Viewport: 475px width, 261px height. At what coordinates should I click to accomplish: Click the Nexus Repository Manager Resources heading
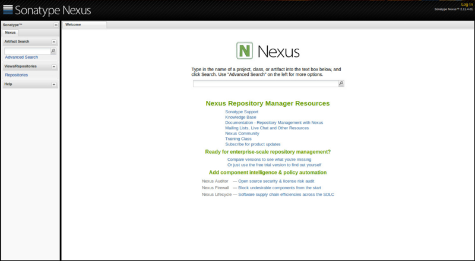pos(268,103)
